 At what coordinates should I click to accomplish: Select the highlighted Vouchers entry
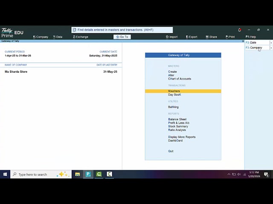tap(183, 91)
